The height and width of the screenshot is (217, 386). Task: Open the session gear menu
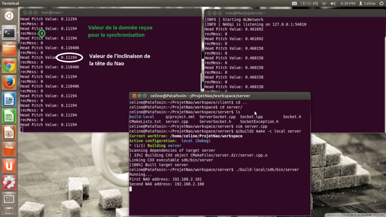point(380,3)
